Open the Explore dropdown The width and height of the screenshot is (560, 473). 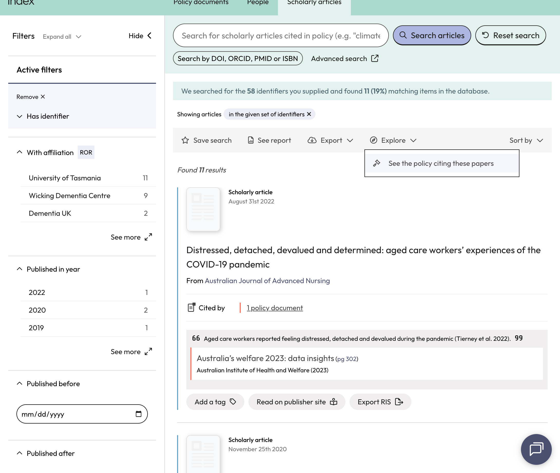point(393,140)
